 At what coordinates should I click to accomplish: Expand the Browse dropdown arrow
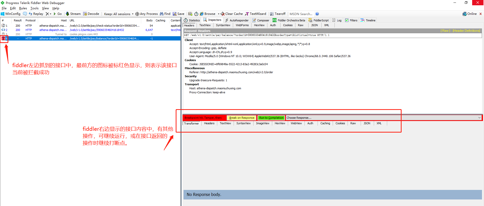click(219, 14)
